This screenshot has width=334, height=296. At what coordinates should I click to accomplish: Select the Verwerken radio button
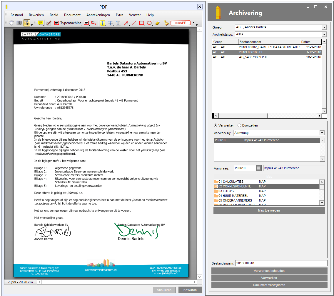216,125
